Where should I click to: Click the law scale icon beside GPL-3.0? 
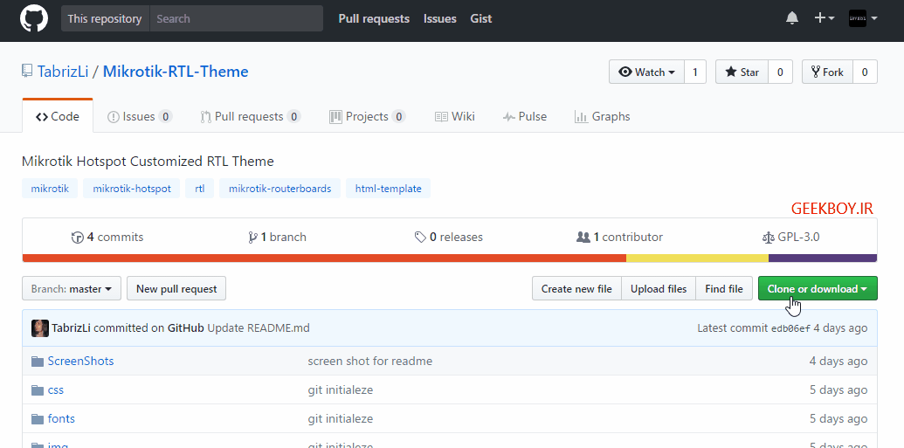pos(769,238)
